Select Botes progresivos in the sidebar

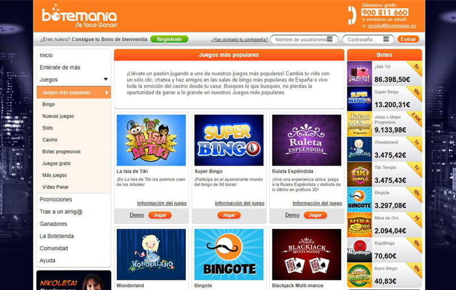[x=61, y=152]
